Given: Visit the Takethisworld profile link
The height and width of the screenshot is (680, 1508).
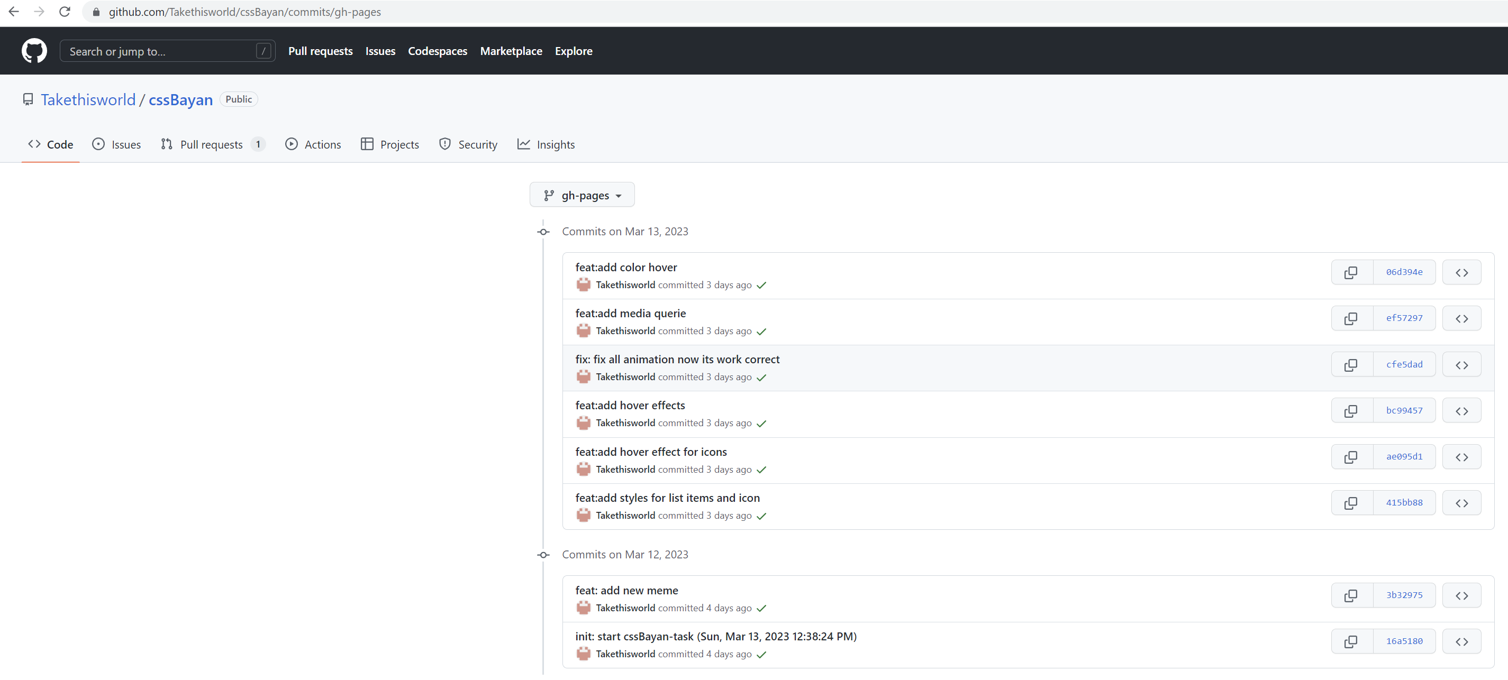Looking at the screenshot, I should [88, 99].
